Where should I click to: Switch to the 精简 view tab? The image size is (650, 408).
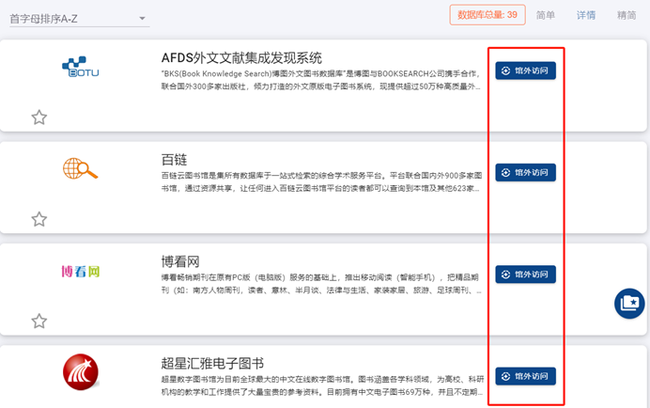pyautogui.click(x=627, y=15)
